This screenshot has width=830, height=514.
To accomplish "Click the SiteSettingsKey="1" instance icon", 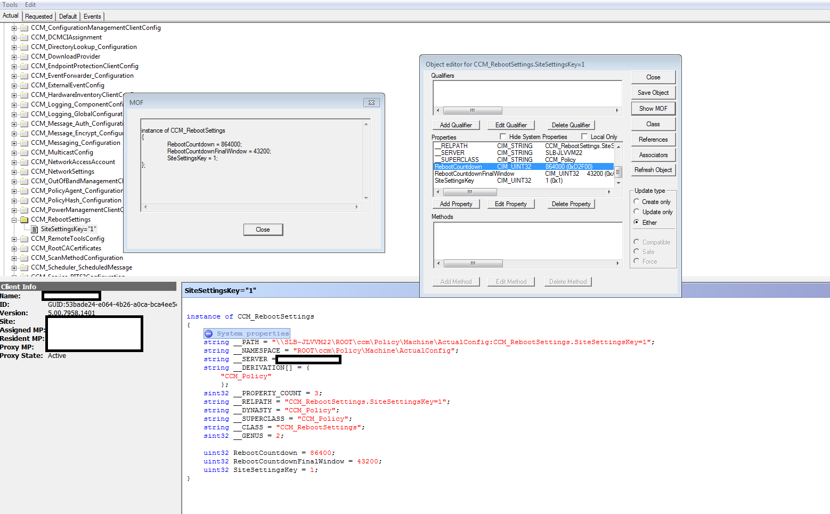I will click(x=35, y=229).
